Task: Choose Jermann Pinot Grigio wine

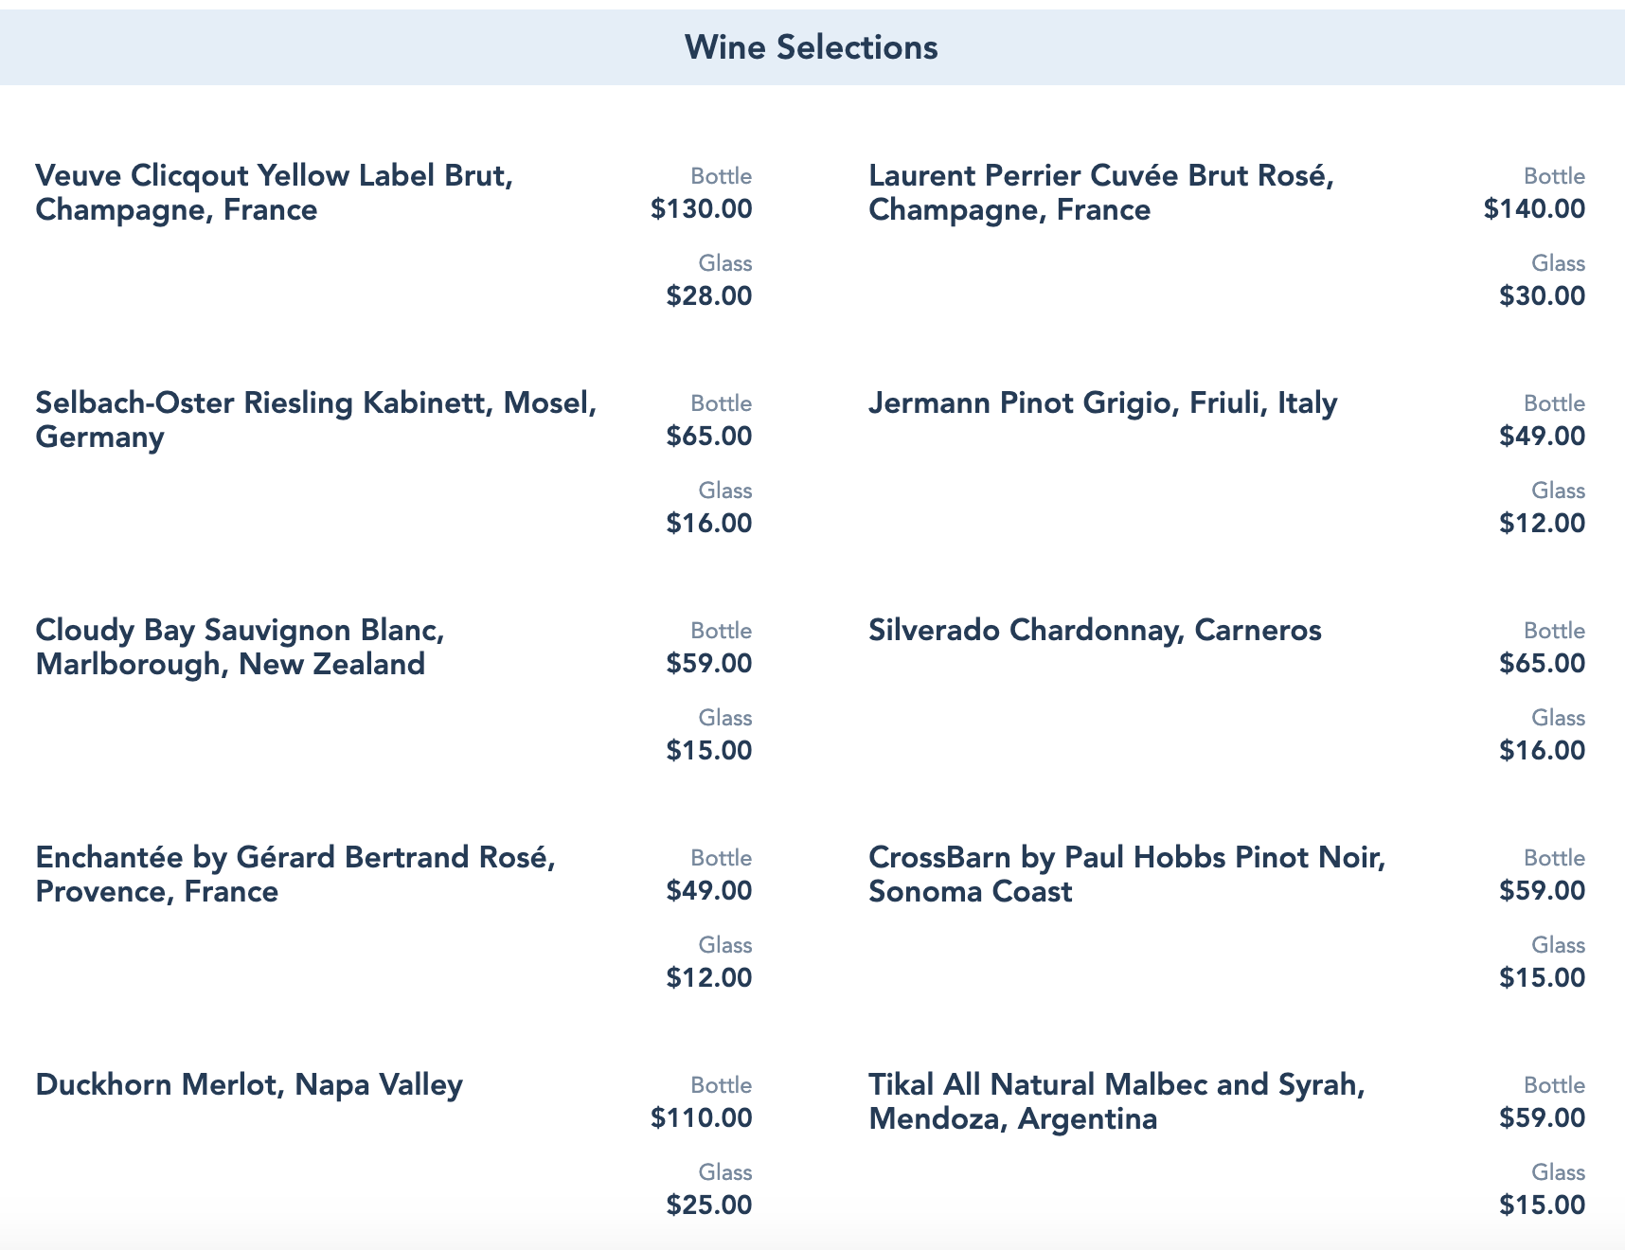Action: 1102,403
